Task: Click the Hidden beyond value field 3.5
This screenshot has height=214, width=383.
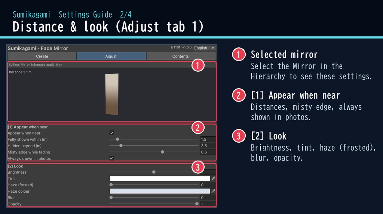Action: point(208,146)
